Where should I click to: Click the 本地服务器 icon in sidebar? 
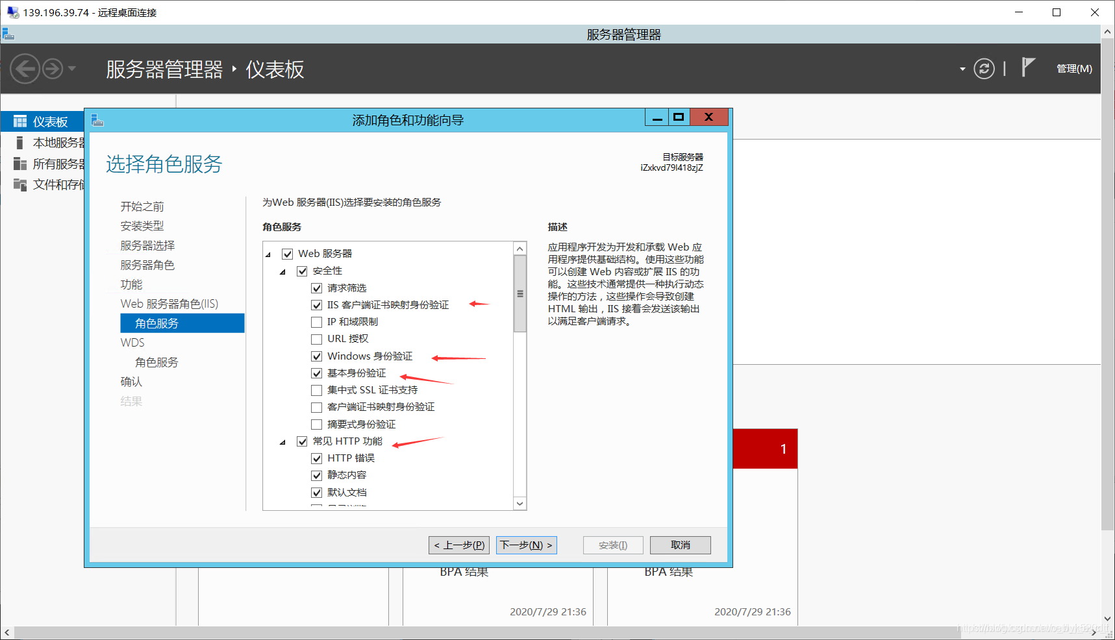click(x=19, y=143)
